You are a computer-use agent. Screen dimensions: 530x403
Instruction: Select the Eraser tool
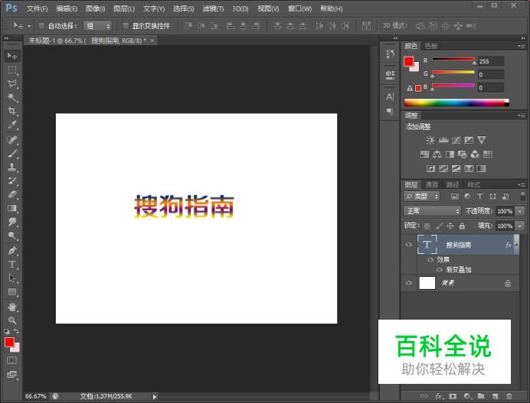coord(12,194)
